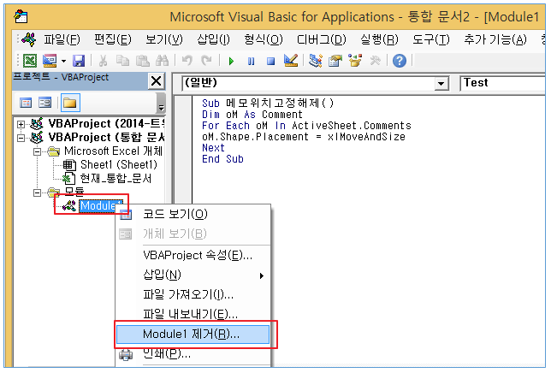Toggle Design Mode icon
The height and width of the screenshot is (373, 551).
(x=291, y=61)
